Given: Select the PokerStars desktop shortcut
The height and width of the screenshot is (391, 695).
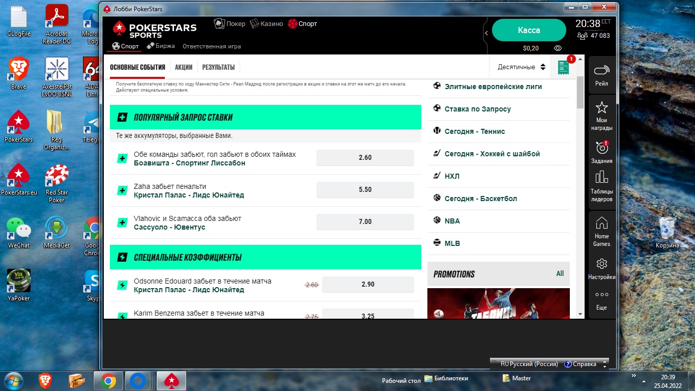Looking at the screenshot, I should pyautogui.click(x=19, y=126).
